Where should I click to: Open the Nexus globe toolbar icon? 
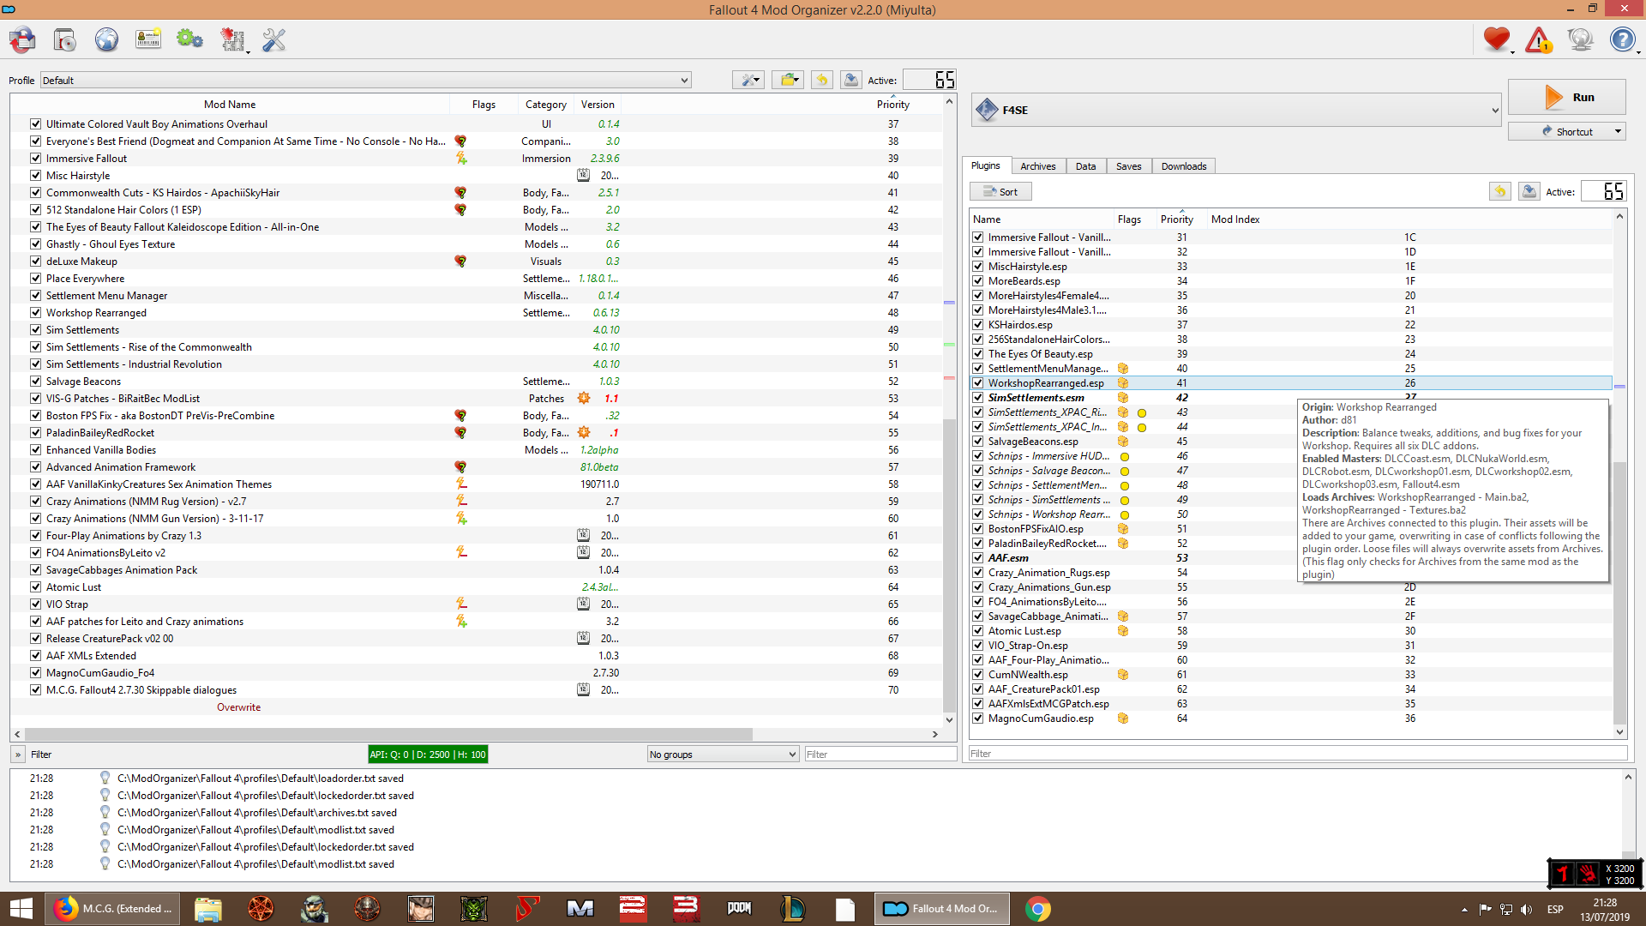[106, 39]
